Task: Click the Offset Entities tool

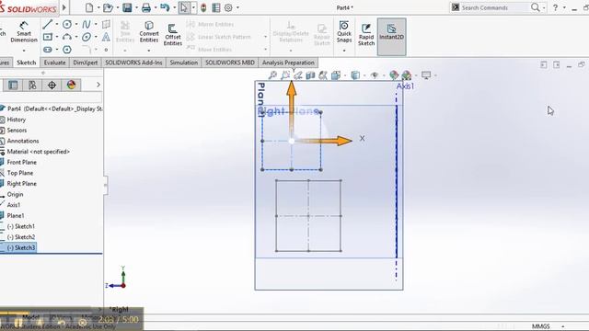Action: pos(173,35)
